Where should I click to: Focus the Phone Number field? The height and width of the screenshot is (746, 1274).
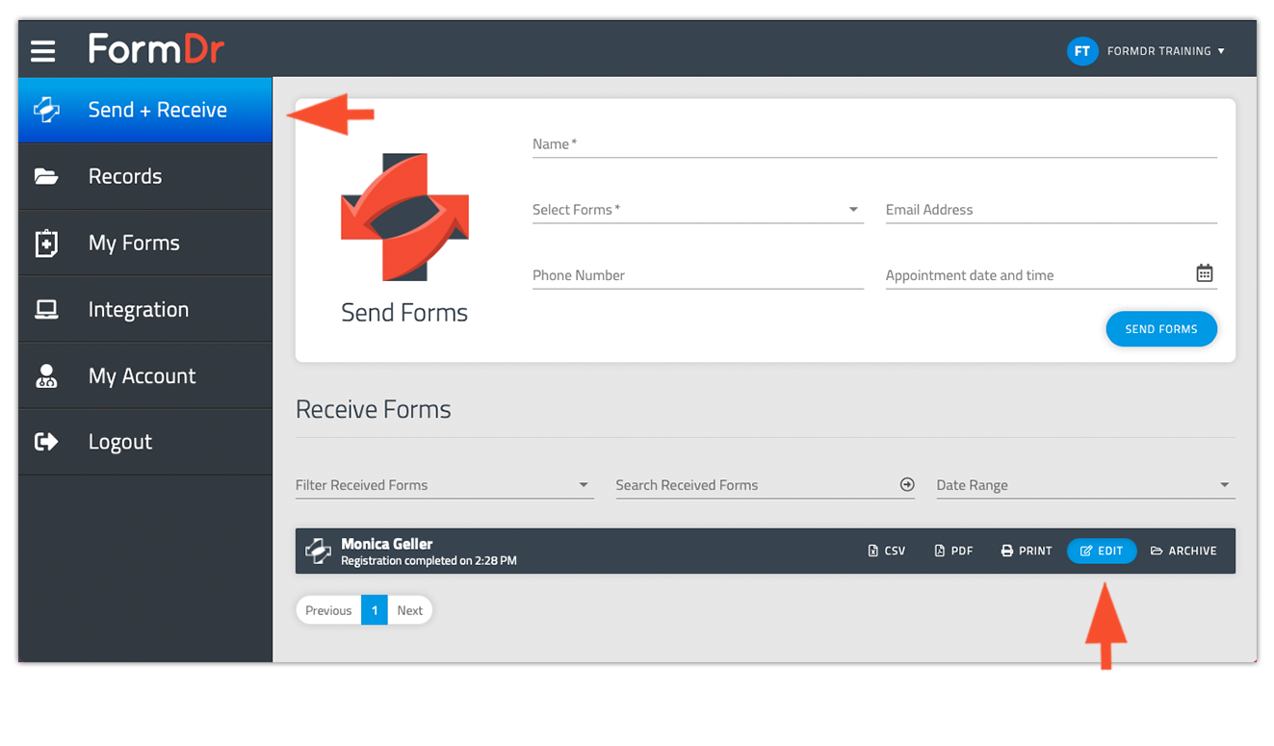[698, 275]
